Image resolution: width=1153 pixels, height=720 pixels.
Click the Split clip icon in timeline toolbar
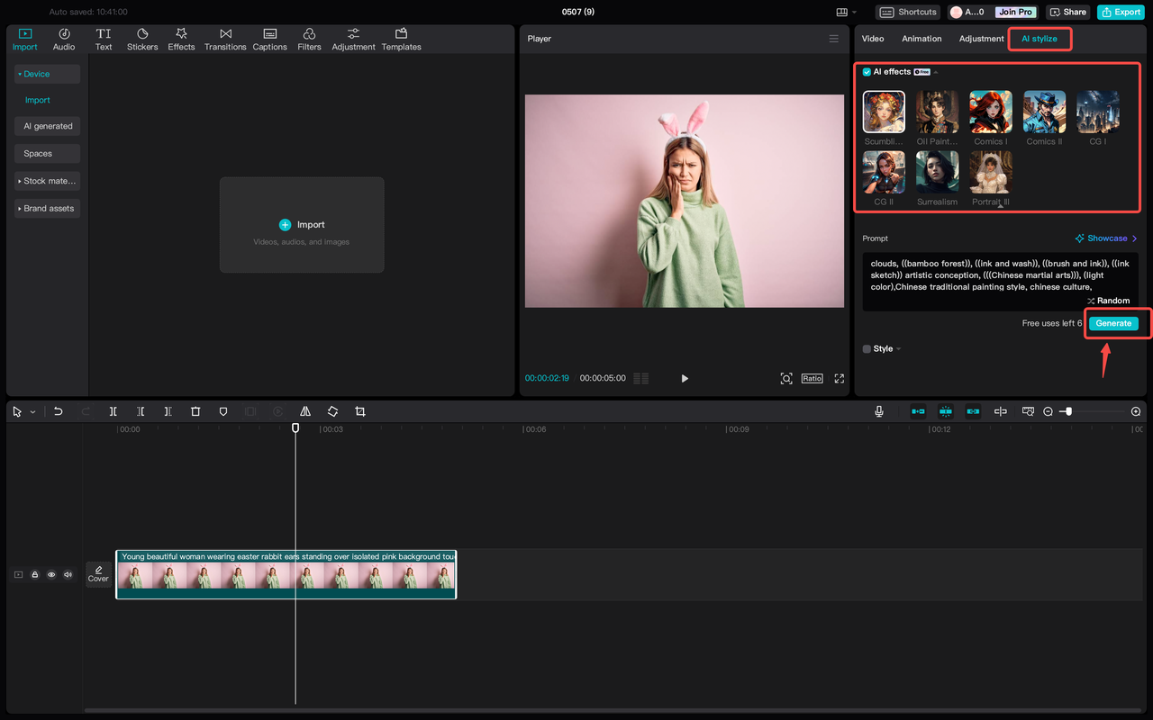click(x=113, y=411)
